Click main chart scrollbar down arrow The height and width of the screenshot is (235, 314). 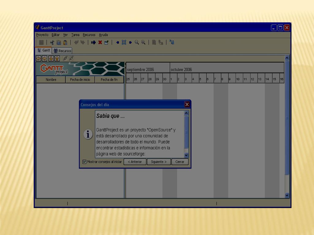pos(287,195)
